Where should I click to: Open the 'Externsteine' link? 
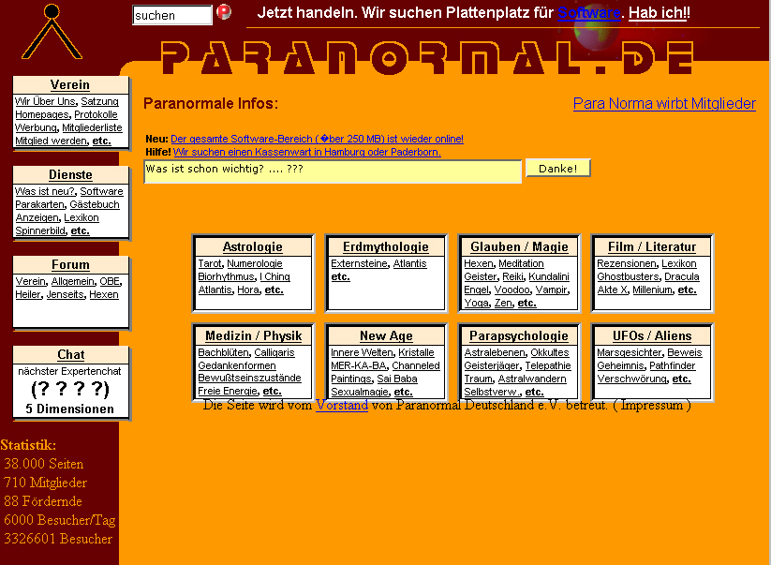click(x=360, y=263)
